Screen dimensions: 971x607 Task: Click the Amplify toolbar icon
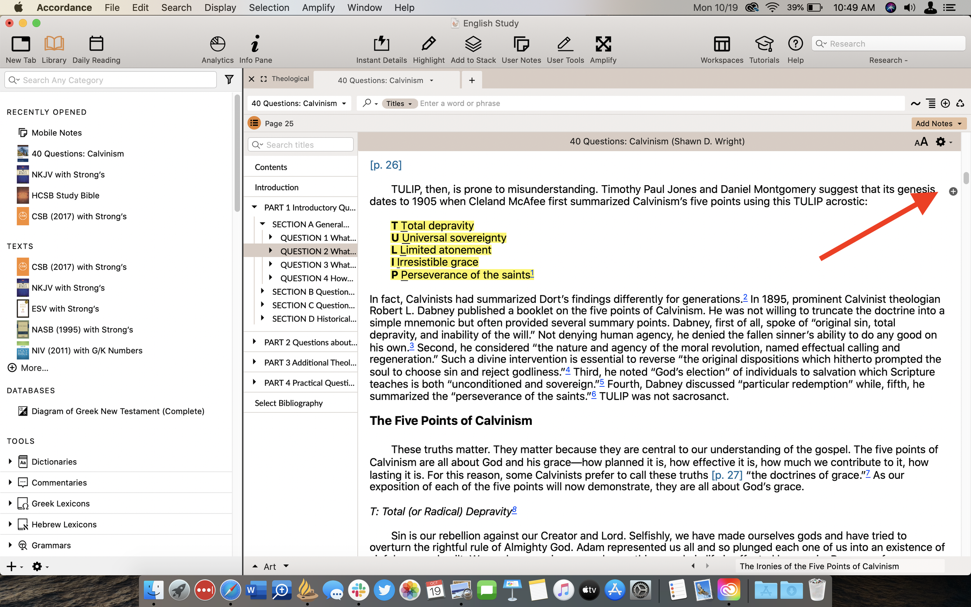coord(603,49)
